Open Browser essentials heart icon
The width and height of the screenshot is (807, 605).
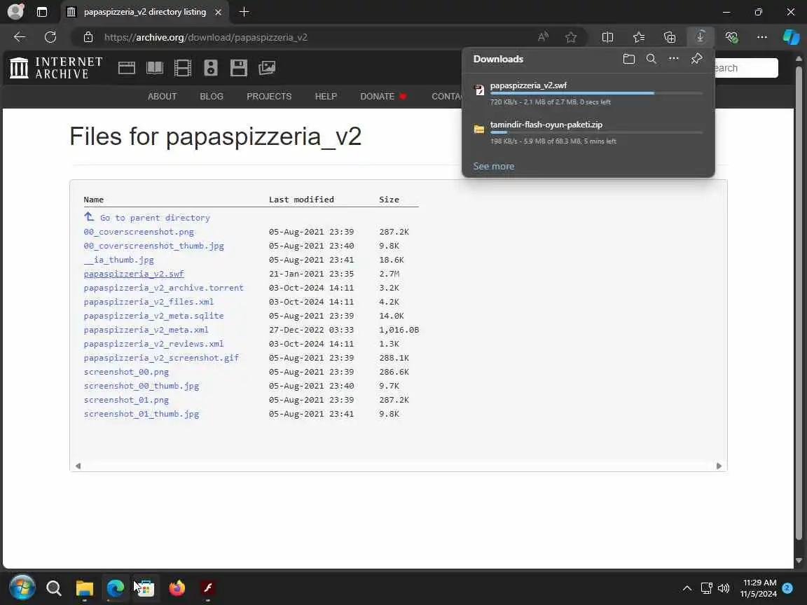731,37
